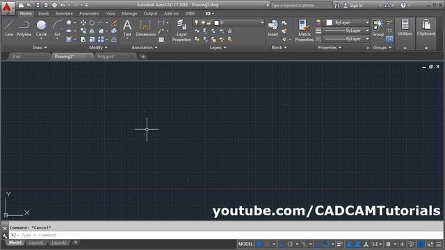
Task: Toggle isometric drafting in status bar
Action: (304, 244)
